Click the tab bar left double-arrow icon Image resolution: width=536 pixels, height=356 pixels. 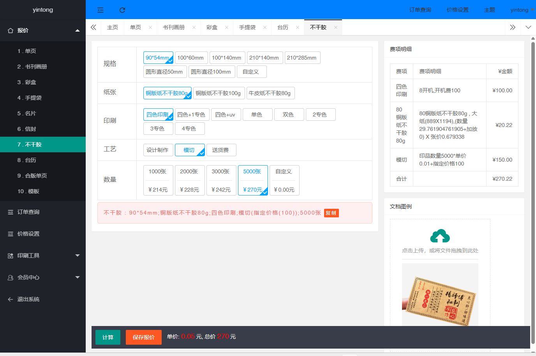click(93, 27)
